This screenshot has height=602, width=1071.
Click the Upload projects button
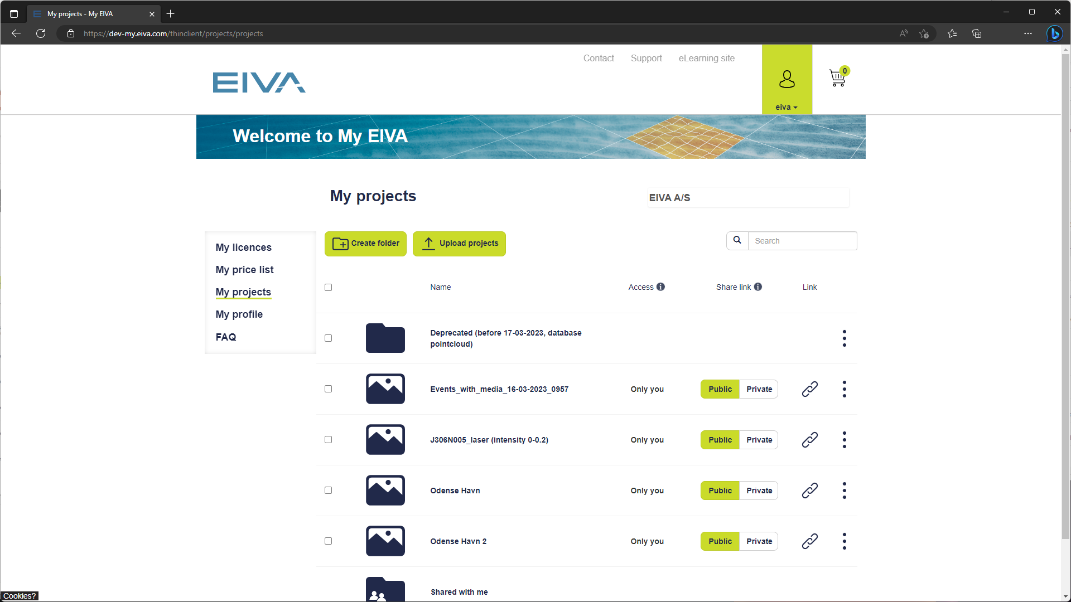tap(459, 244)
